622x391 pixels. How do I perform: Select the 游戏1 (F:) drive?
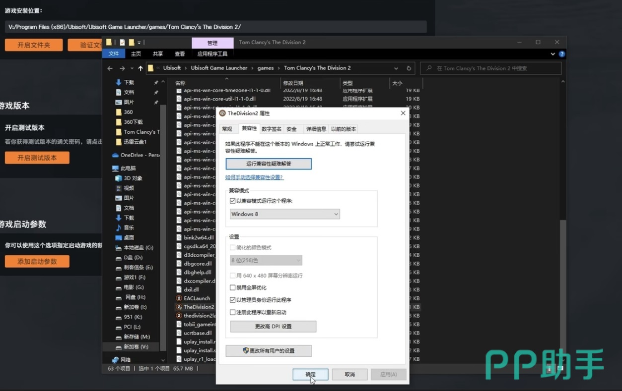click(130, 278)
